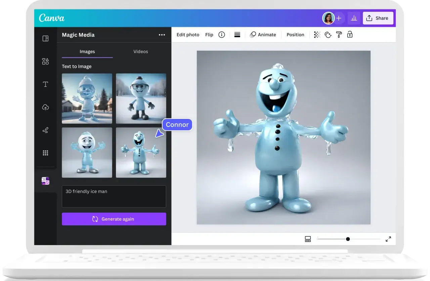Open the Apps grid icon

pos(45,153)
